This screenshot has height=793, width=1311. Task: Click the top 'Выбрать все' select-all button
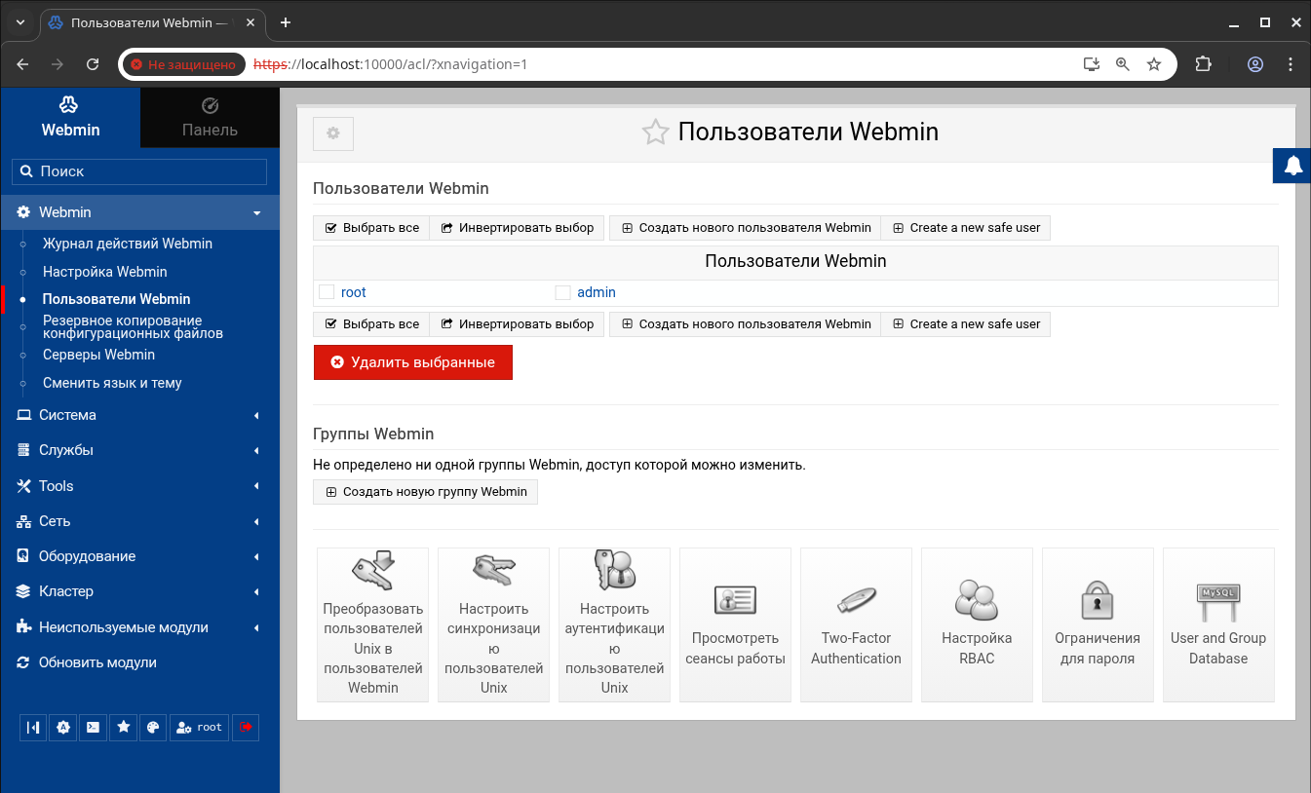(371, 228)
